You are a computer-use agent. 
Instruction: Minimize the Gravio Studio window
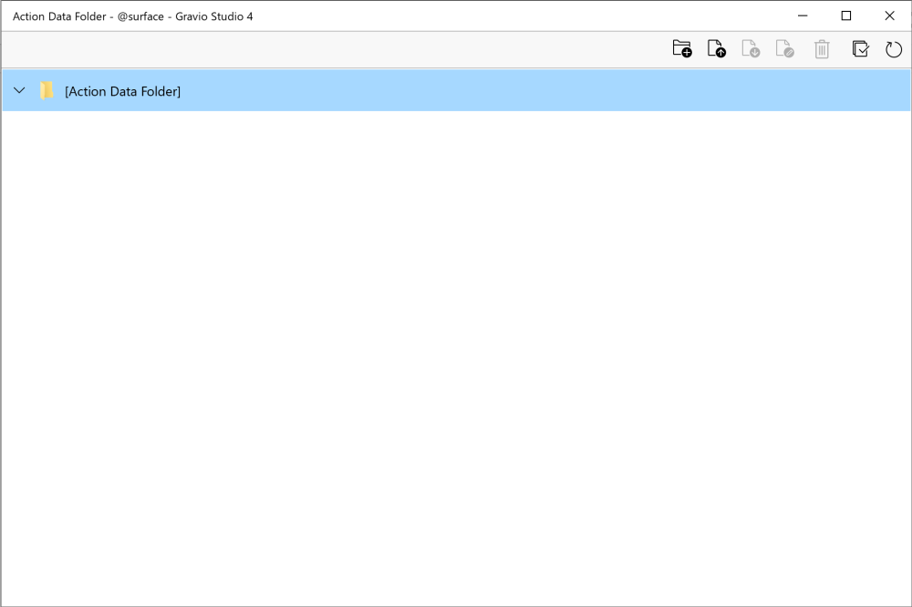click(x=802, y=15)
